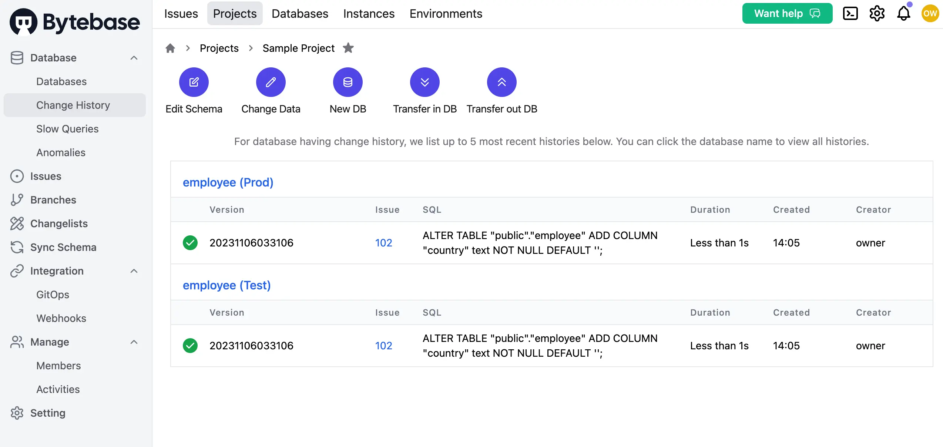Open issue 102 in employee (Prod) row
Image resolution: width=943 pixels, height=447 pixels.
[x=383, y=243]
